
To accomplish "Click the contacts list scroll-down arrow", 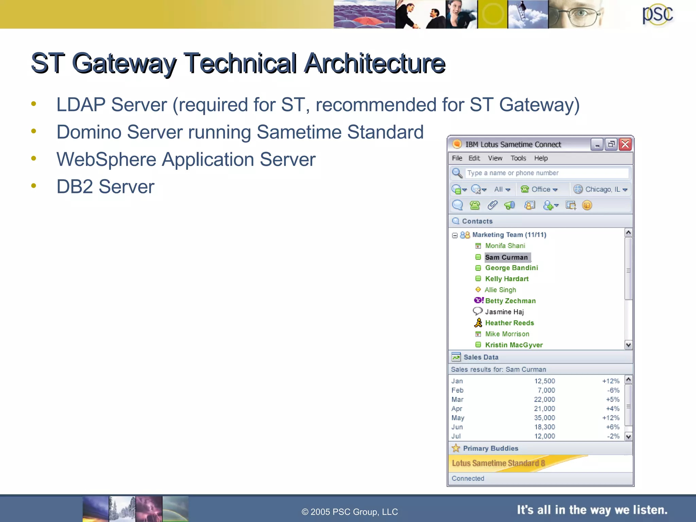I will point(628,345).
